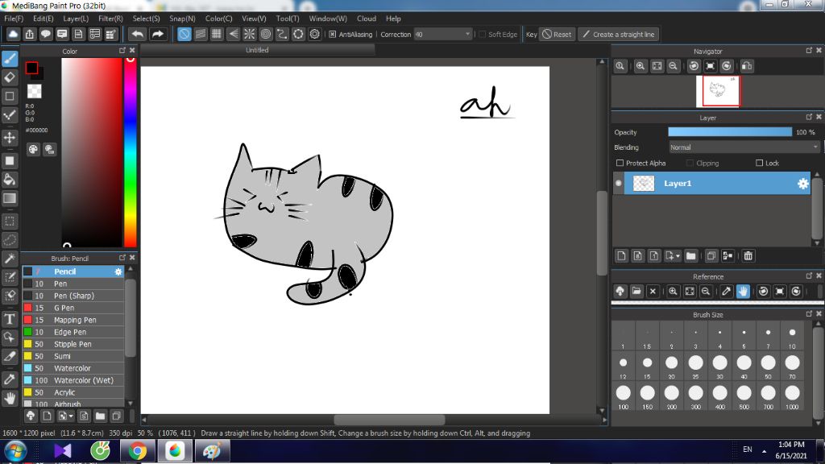Expand the add brush dropdown arrow
This screenshot has height=464, width=825.
[71, 416]
